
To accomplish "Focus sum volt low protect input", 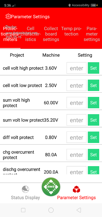I will tap(76, 120).
